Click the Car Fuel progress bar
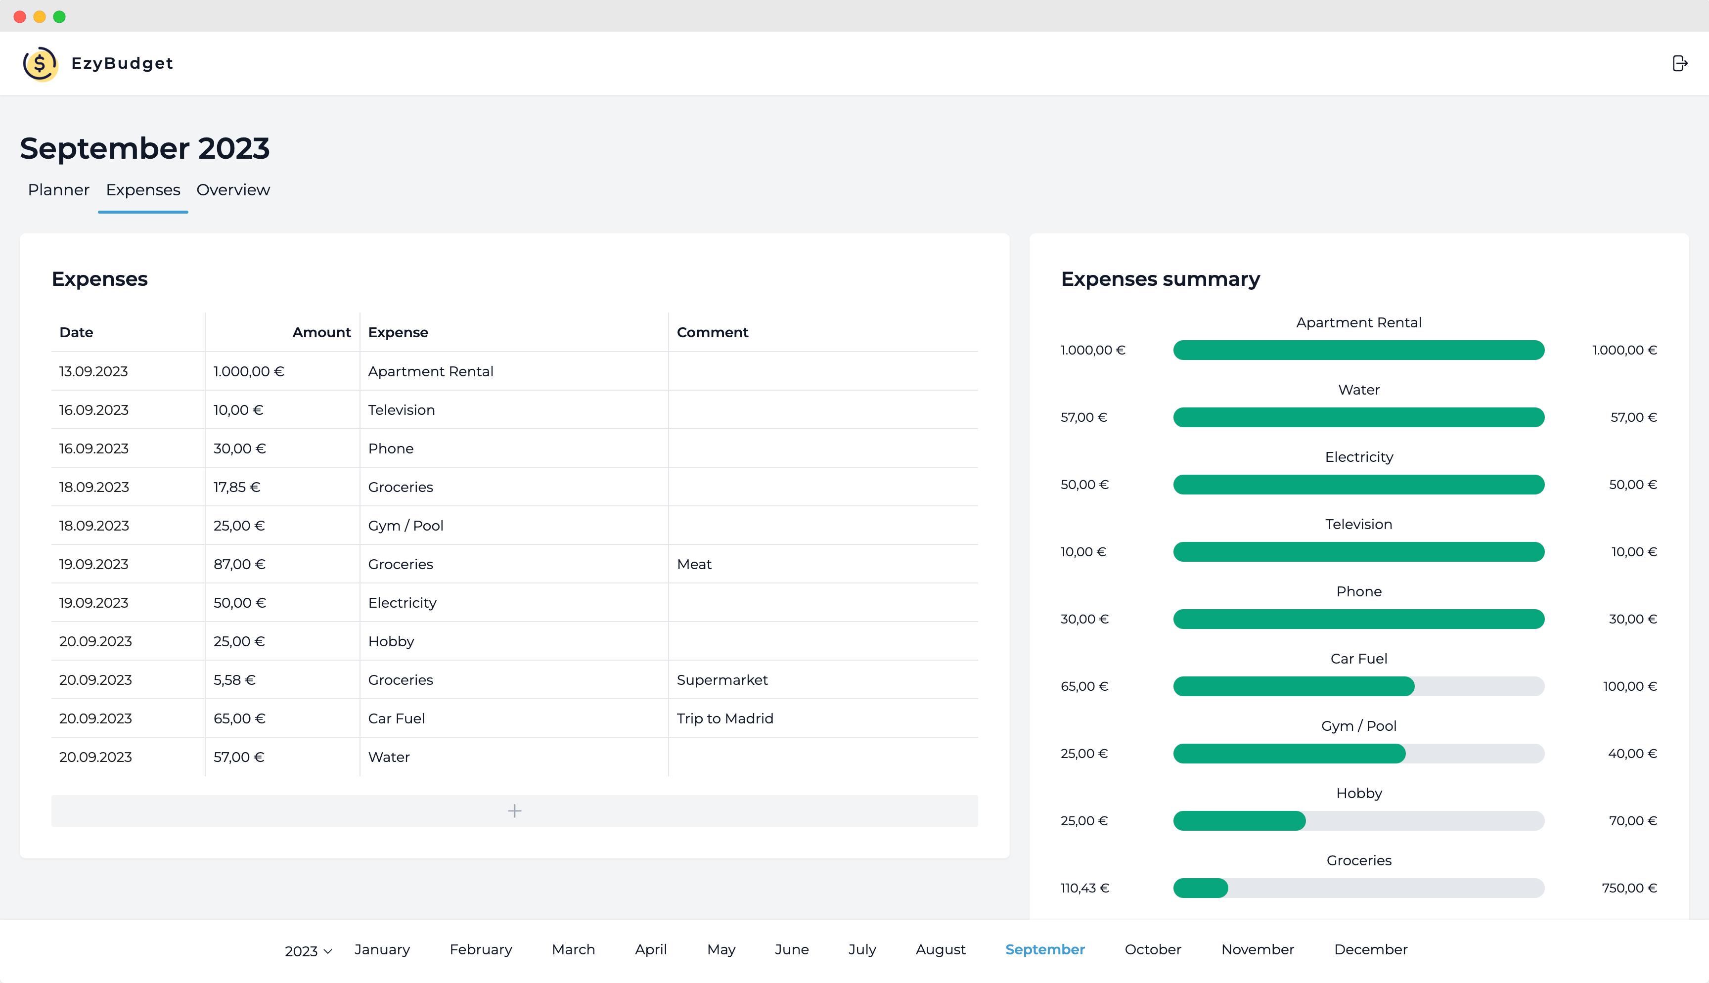Image resolution: width=1709 pixels, height=983 pixels. click(1358, 686)
